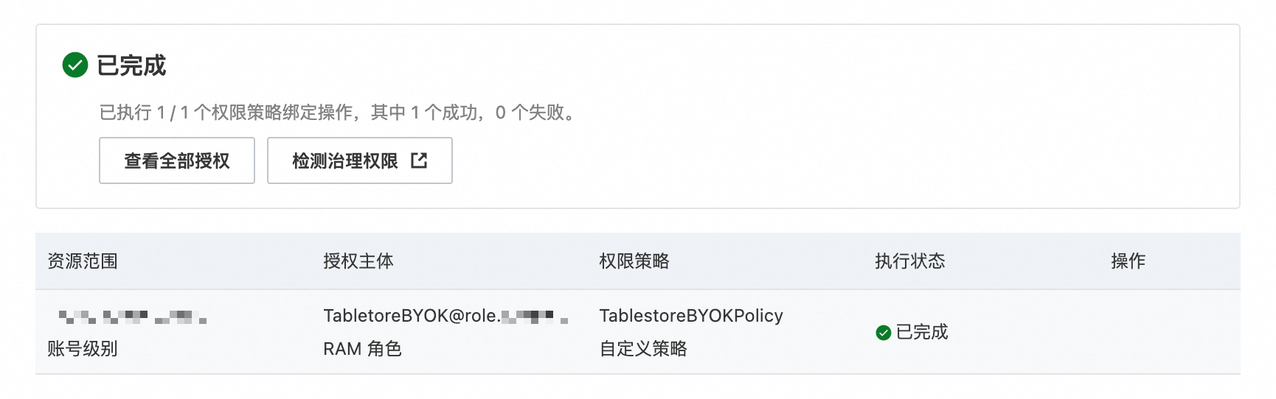The width and height of the screenshot is (1276, 399).
Task: Click the RAM 角色 label
Action: (362, 349)
